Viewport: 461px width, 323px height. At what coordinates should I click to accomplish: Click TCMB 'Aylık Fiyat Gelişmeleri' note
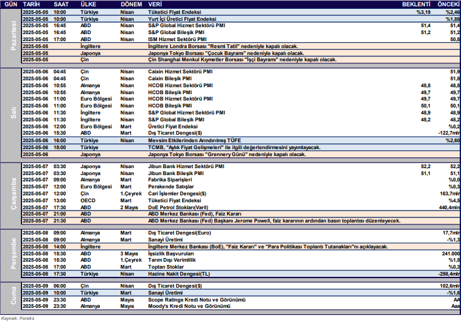(x=235, y=147)
